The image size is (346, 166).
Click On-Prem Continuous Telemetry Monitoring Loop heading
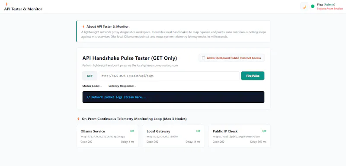click(x=134, y=119)
